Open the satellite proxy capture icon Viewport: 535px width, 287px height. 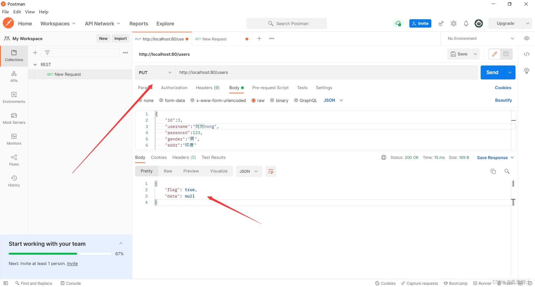[x=441, y=23]
